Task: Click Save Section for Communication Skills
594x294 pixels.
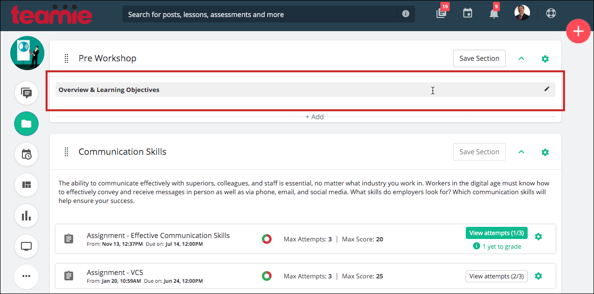Action: (479, 152)
